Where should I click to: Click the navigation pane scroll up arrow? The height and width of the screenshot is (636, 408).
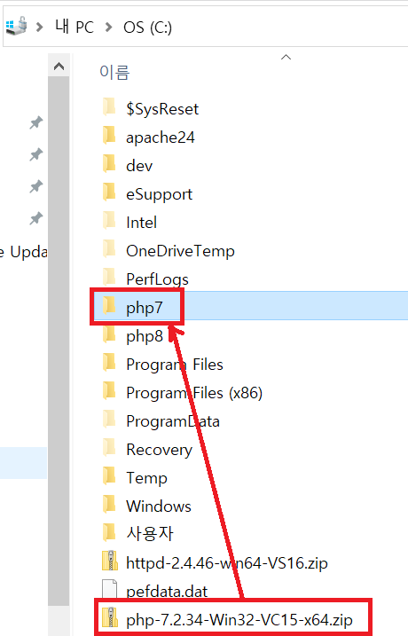coord(59,67)
